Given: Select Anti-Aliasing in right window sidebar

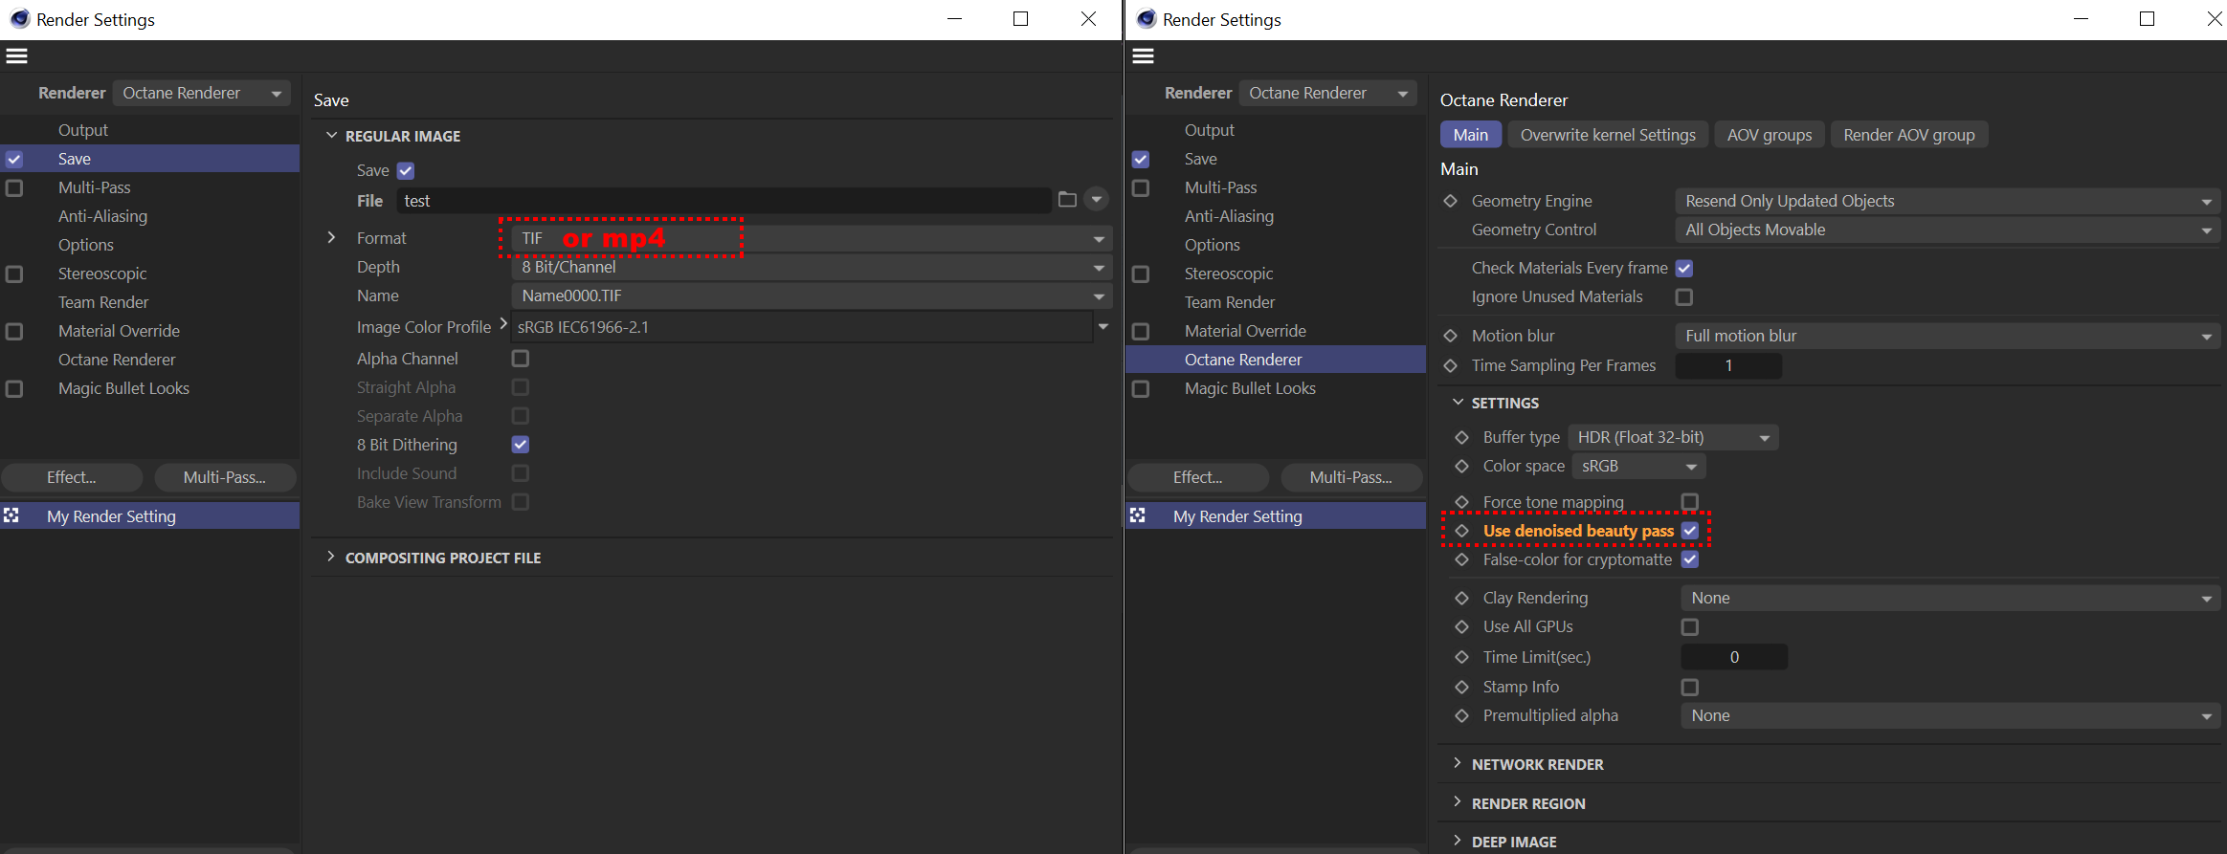Looking at the screenshot, I should point(1229,216).
